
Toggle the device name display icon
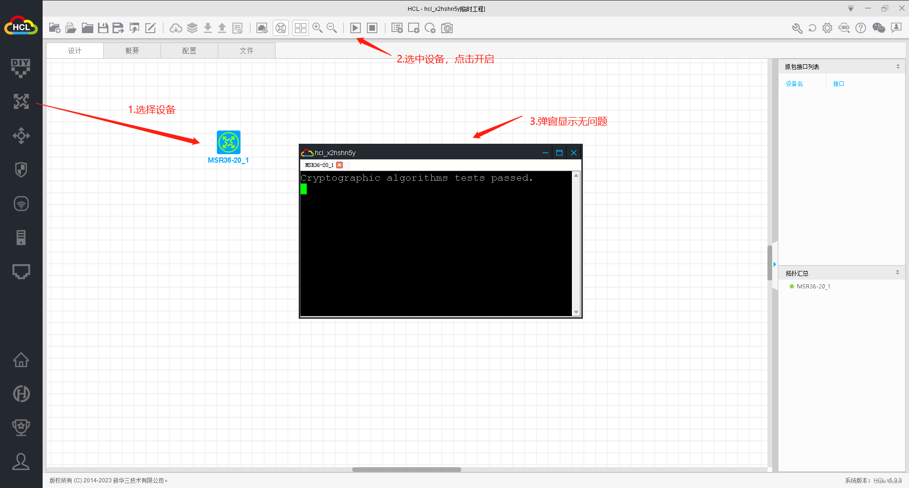point(281,28)
